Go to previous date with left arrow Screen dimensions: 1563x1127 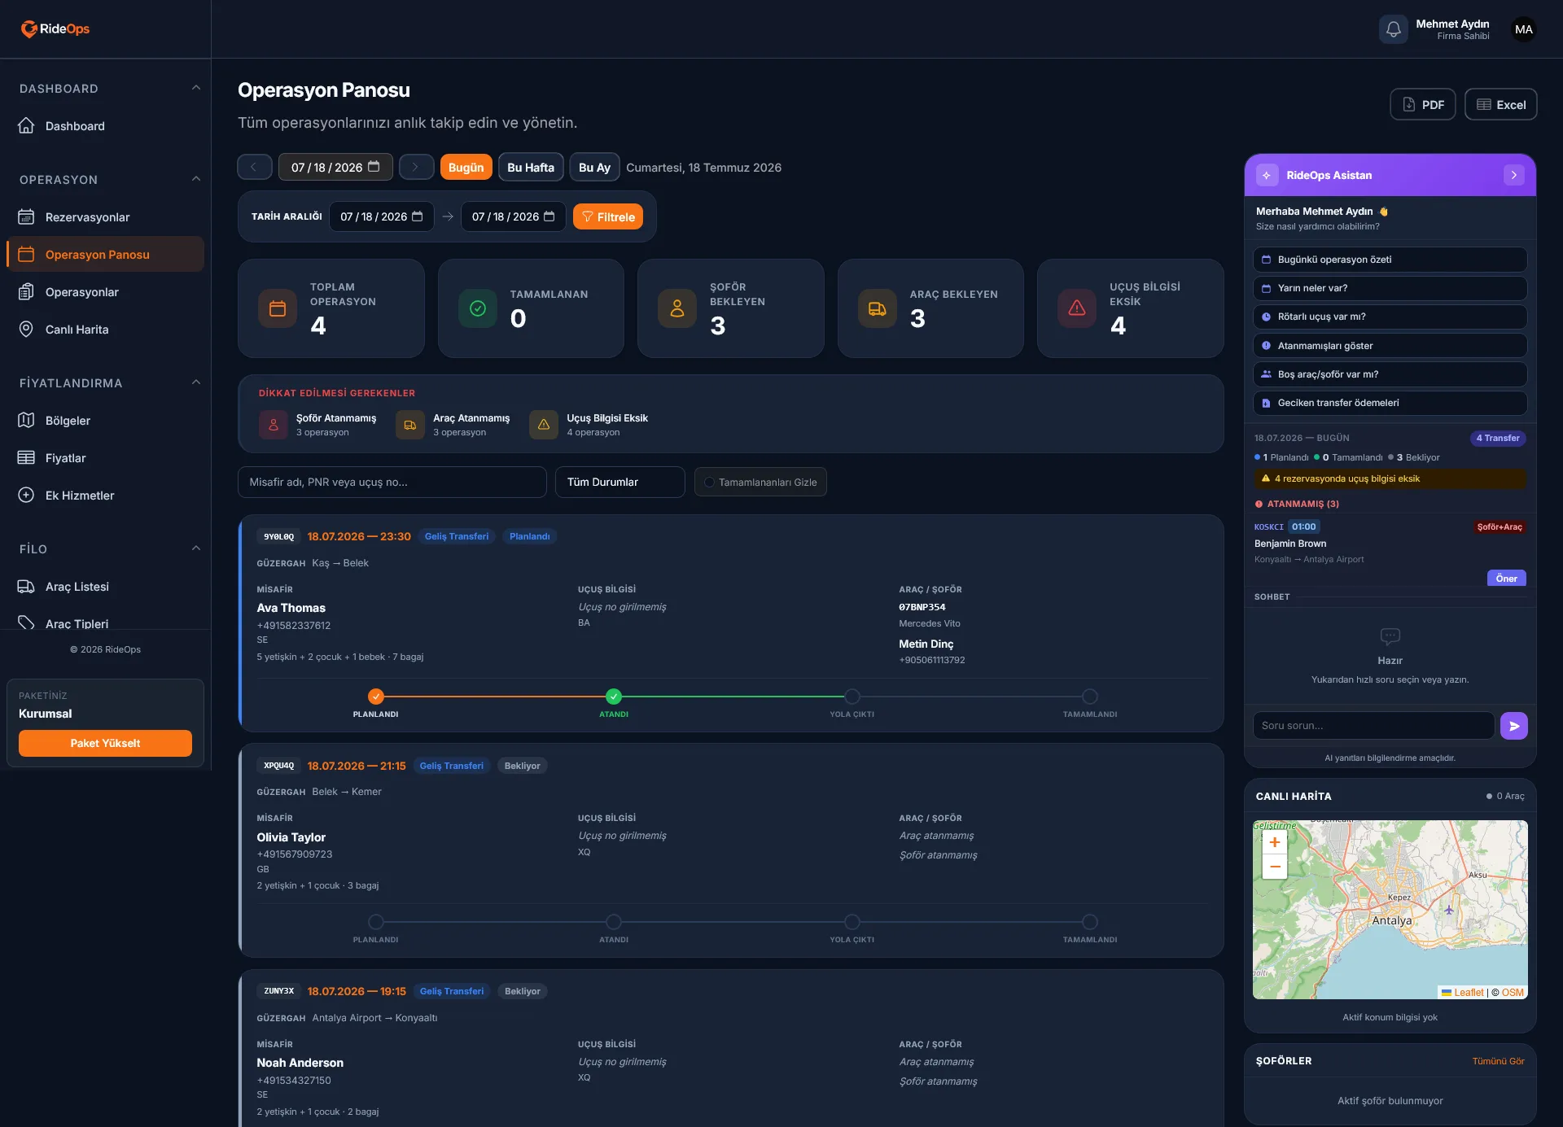254,167
